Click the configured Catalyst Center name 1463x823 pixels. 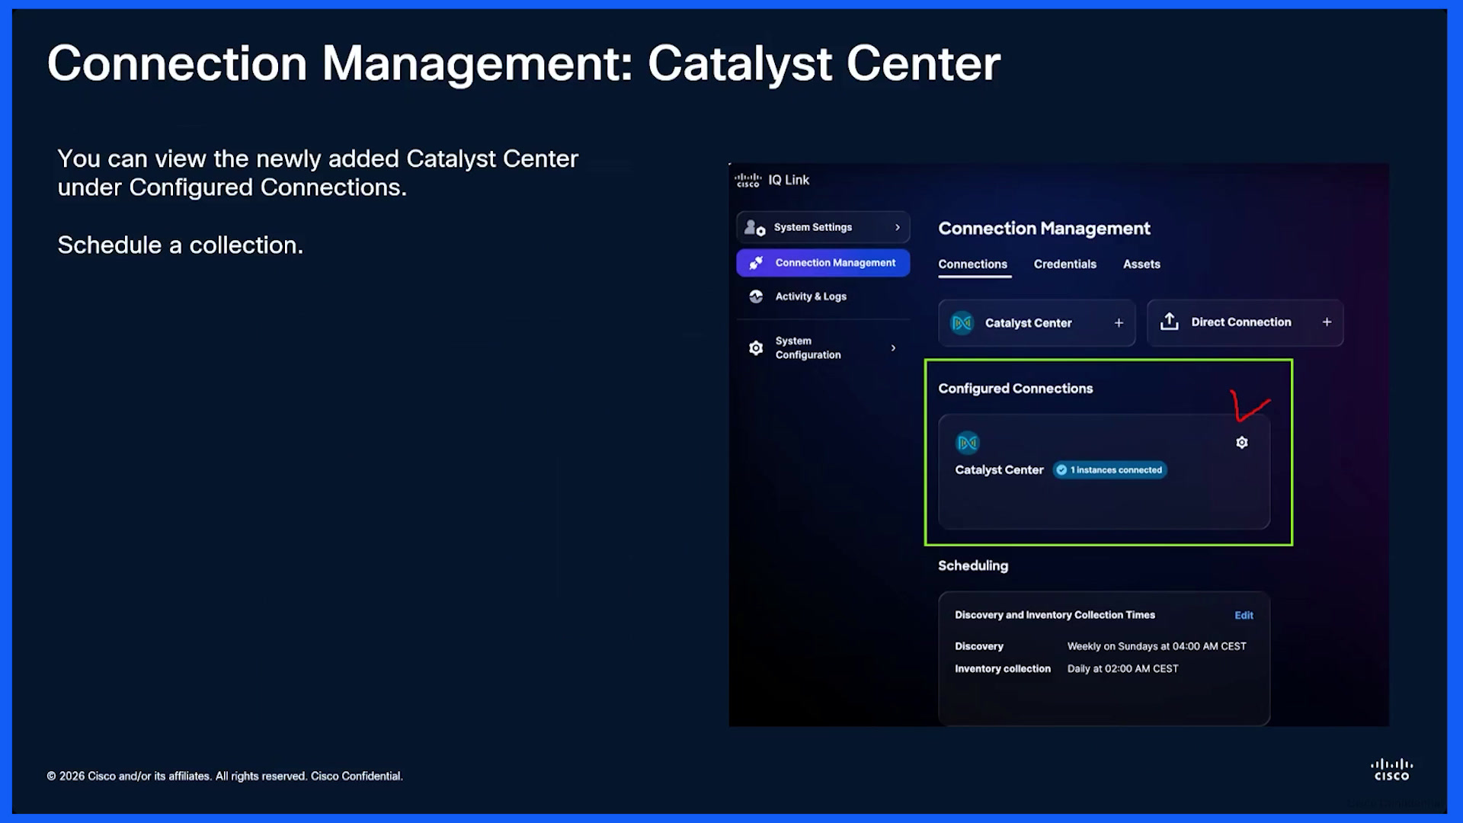(999, 470)
